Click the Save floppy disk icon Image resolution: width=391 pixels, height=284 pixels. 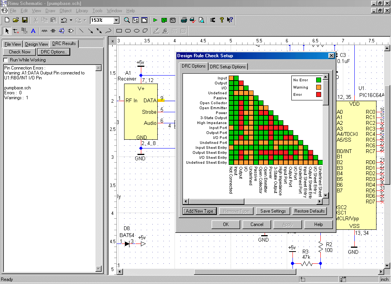click(x=25, y=20)
